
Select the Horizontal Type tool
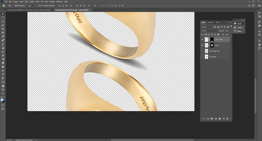click(x=3, y=75)
